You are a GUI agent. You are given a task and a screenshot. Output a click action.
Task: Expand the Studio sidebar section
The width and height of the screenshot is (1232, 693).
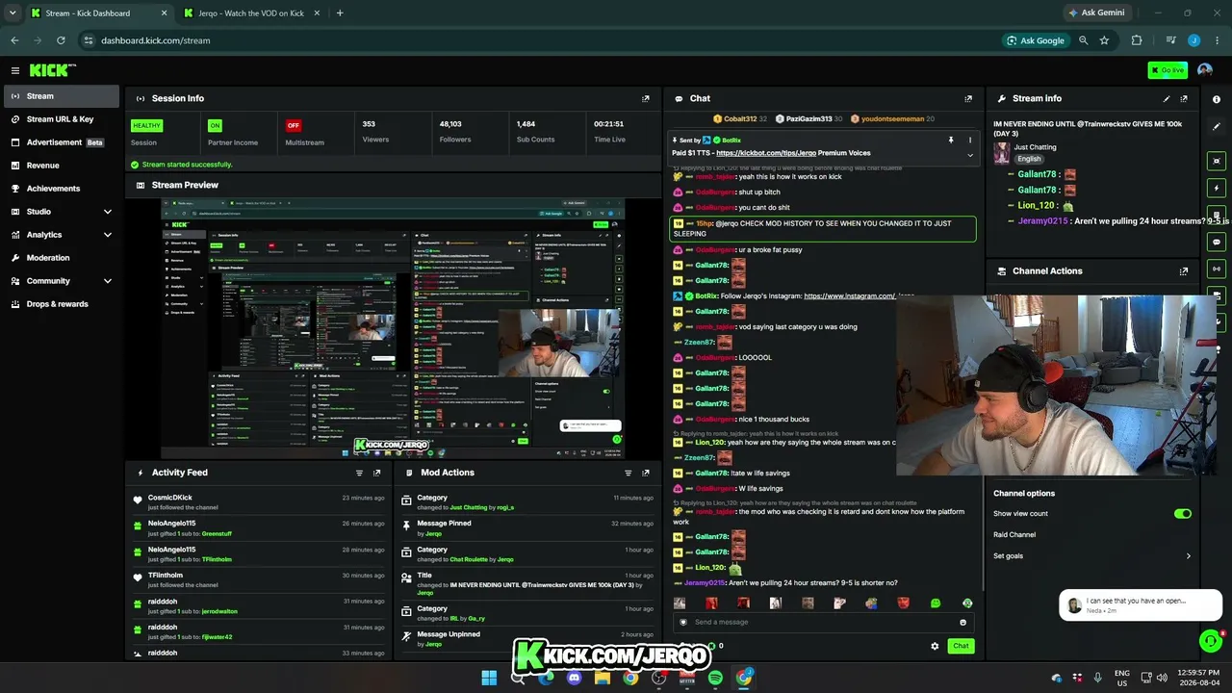coord(108,212)
